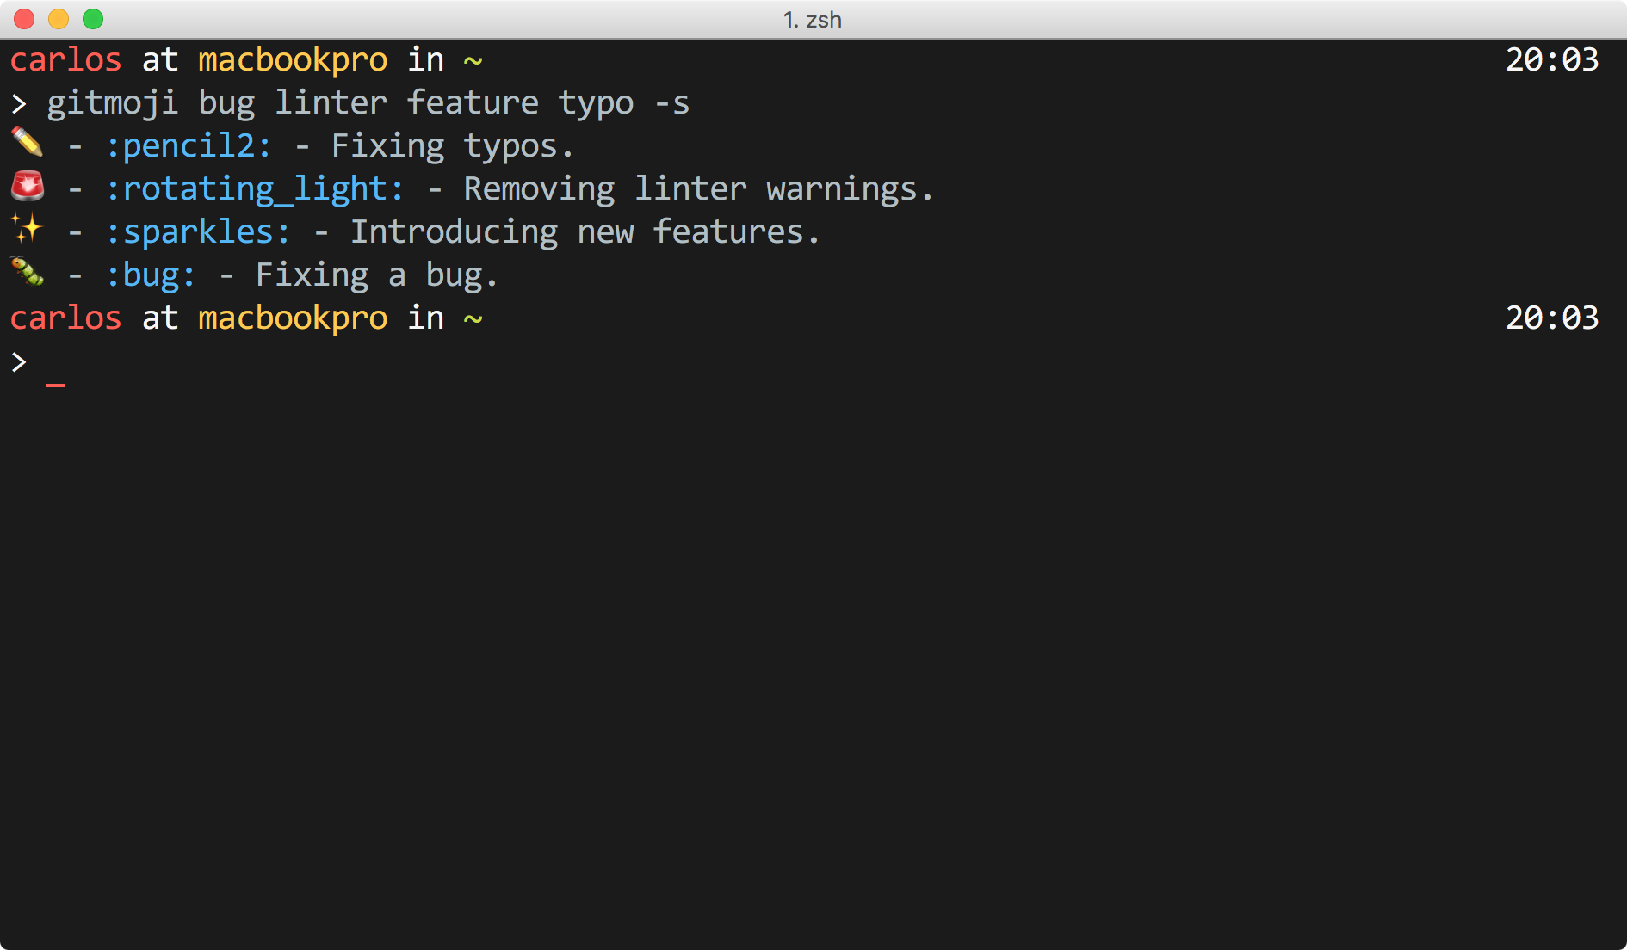Screen dimensions: 1627x950
Task: Select the 'Introducing new features' description text
Action: (584, 231)
